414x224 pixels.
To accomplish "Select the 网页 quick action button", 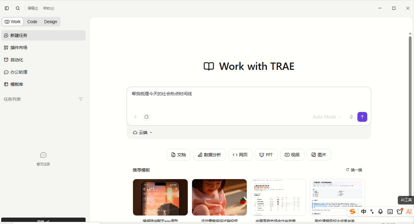I will pyautogui.click(x=240, y=155).
